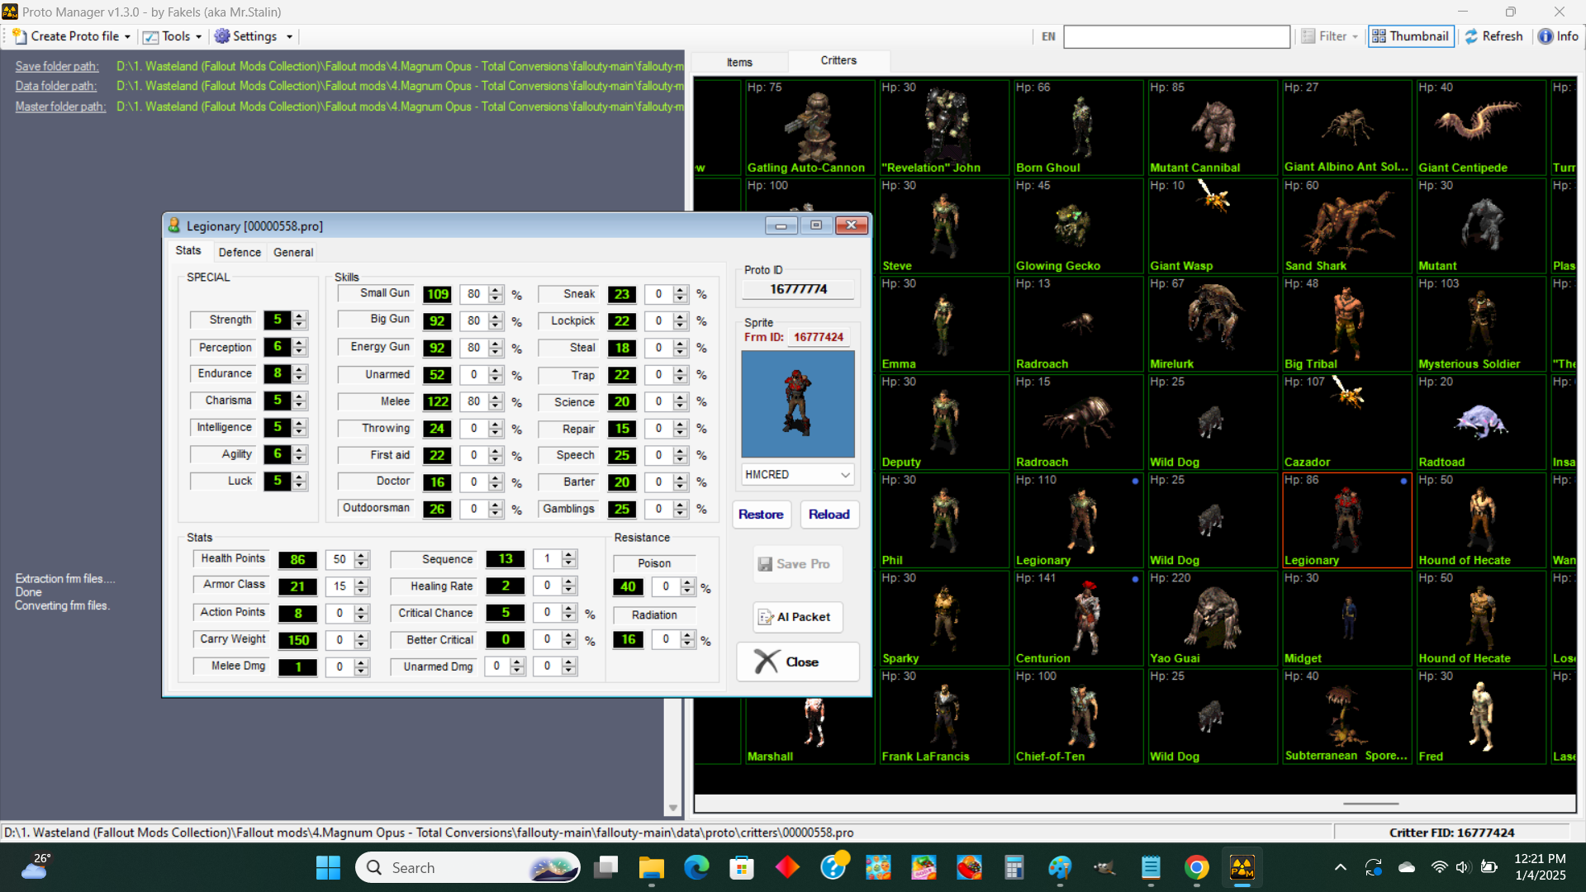
Task: Open the Stats tab in Legionary window
Action: [188, 251]
